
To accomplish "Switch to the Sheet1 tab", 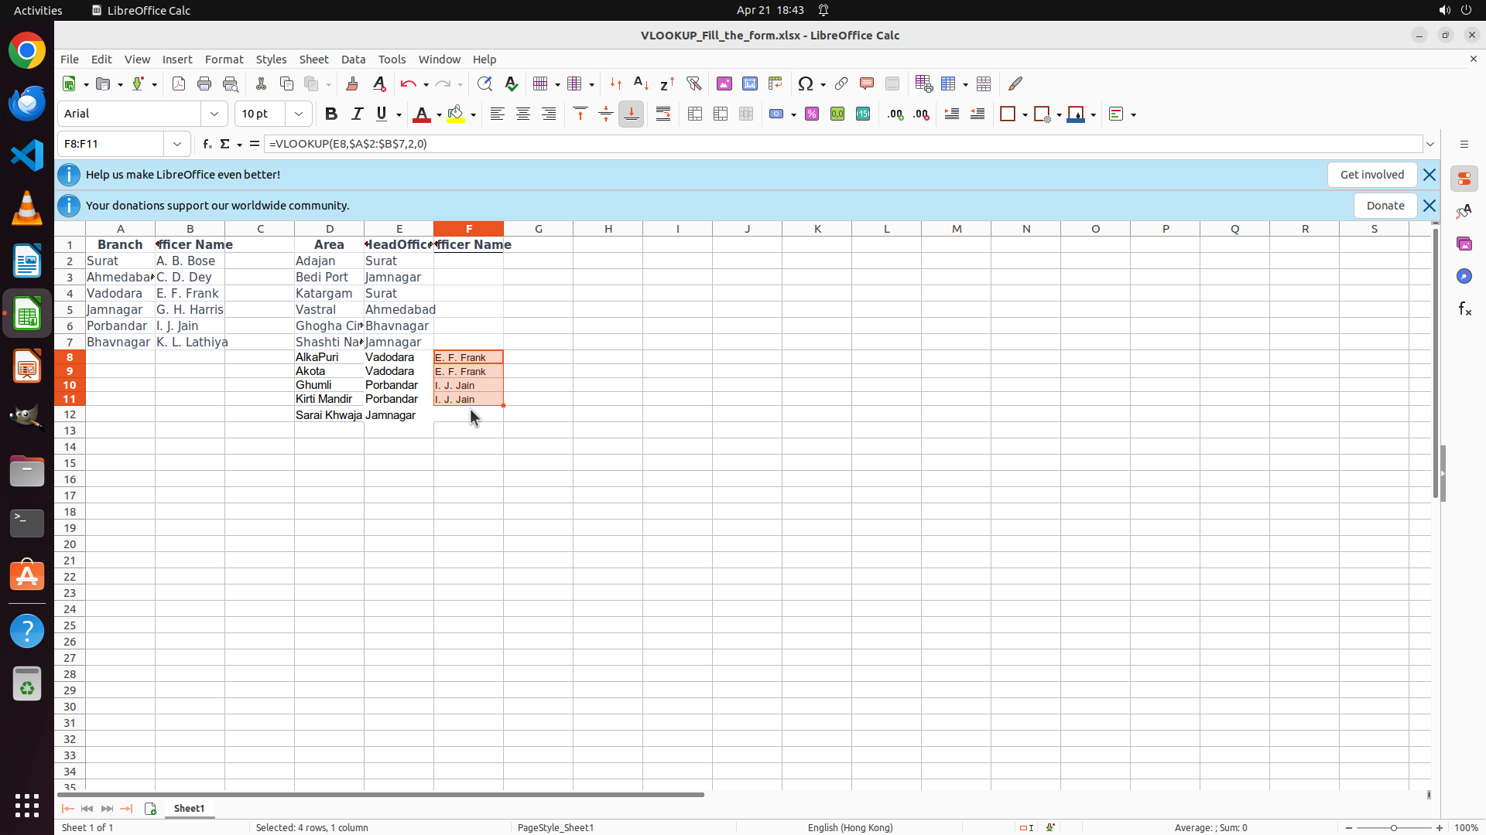I will click(189, 808).
